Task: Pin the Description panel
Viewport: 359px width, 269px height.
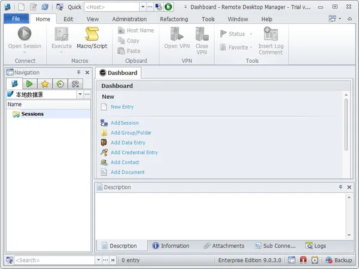Action: (x=340, y=187)
